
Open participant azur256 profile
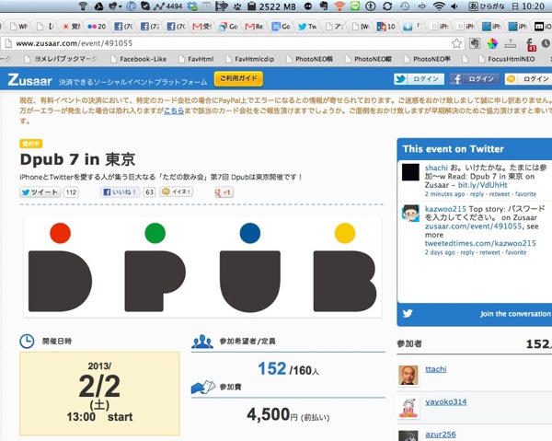440,435
